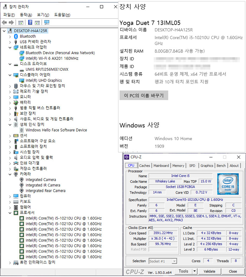Click the 메모리 기술 장치 icon
This screenshot has width=246, height=277.
[16, 91]
